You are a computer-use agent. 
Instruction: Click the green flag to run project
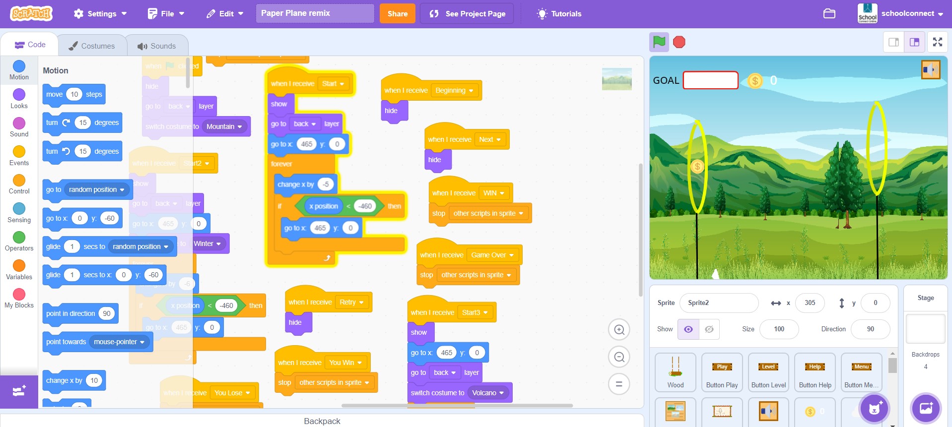659,42
